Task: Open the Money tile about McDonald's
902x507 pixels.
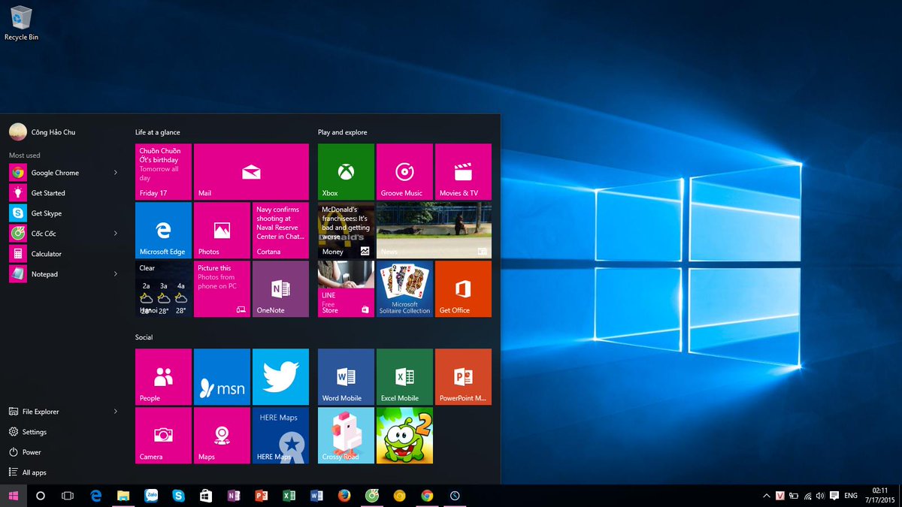Action: click(x=346, y=230)
